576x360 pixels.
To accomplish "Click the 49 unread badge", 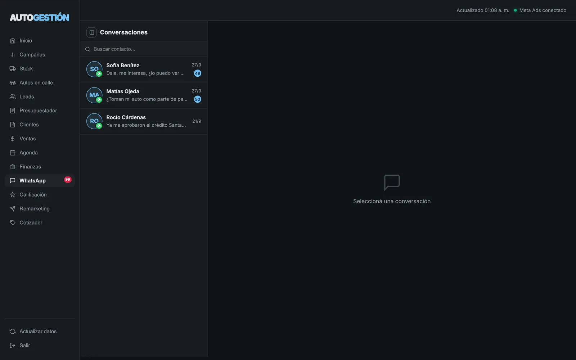I will pyautogui.click(x=198, y=73).
